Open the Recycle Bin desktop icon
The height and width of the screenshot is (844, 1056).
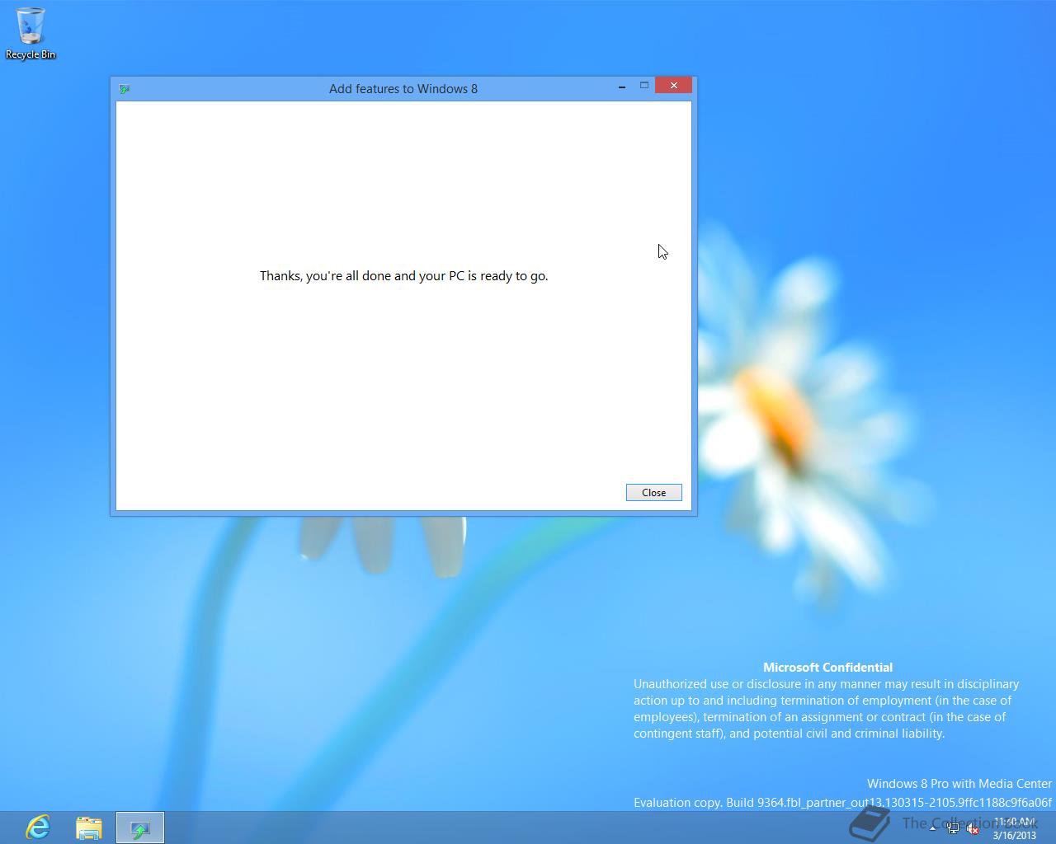tap(31, 34)
